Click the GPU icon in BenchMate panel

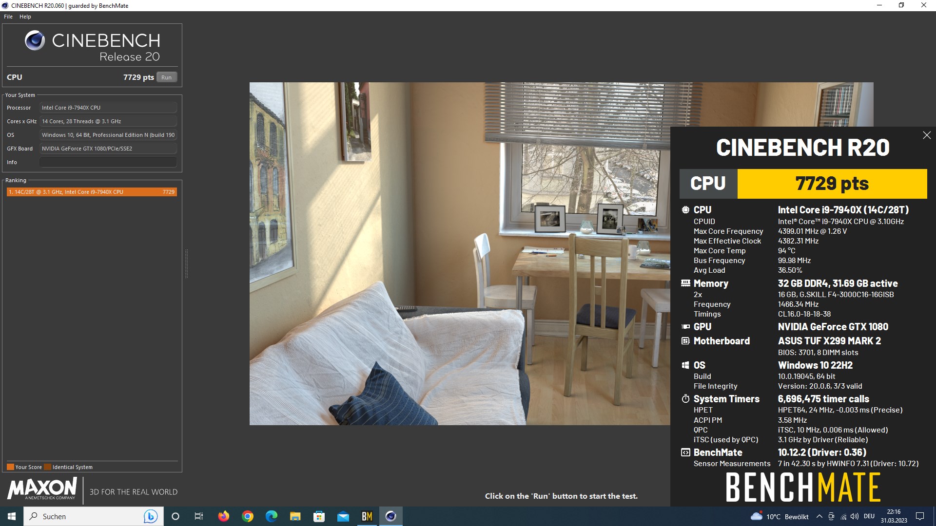pyautogui.click(x=685, y=327)
